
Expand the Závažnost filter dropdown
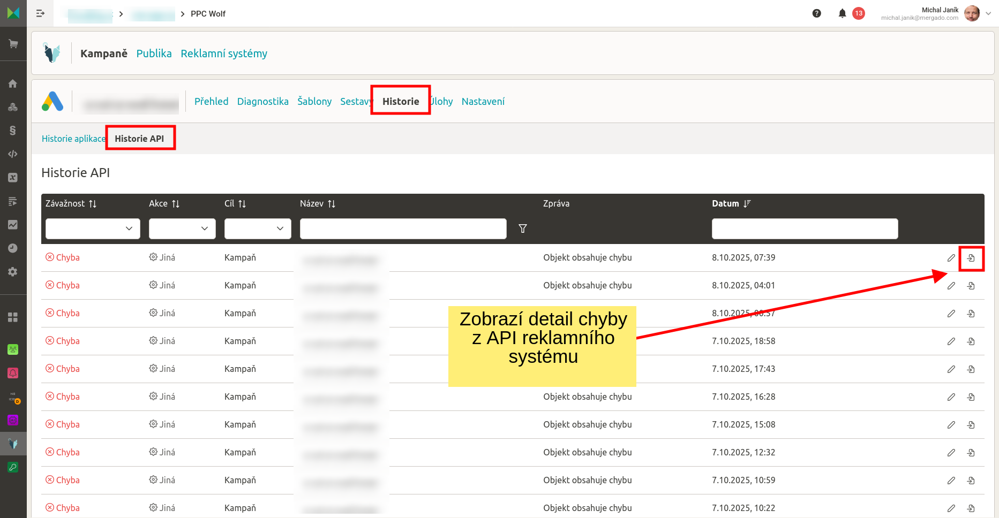click(93, 228)
